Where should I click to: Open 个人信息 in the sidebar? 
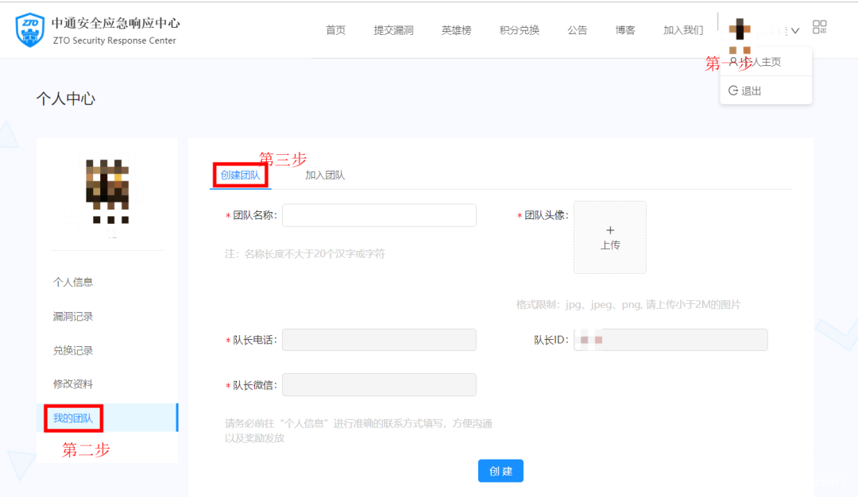[x=73, y=282]
